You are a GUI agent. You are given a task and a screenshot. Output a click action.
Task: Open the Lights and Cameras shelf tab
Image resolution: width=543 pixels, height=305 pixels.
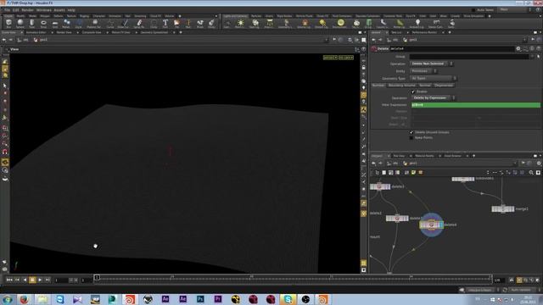pyautogui.click(x=235, y=16)
